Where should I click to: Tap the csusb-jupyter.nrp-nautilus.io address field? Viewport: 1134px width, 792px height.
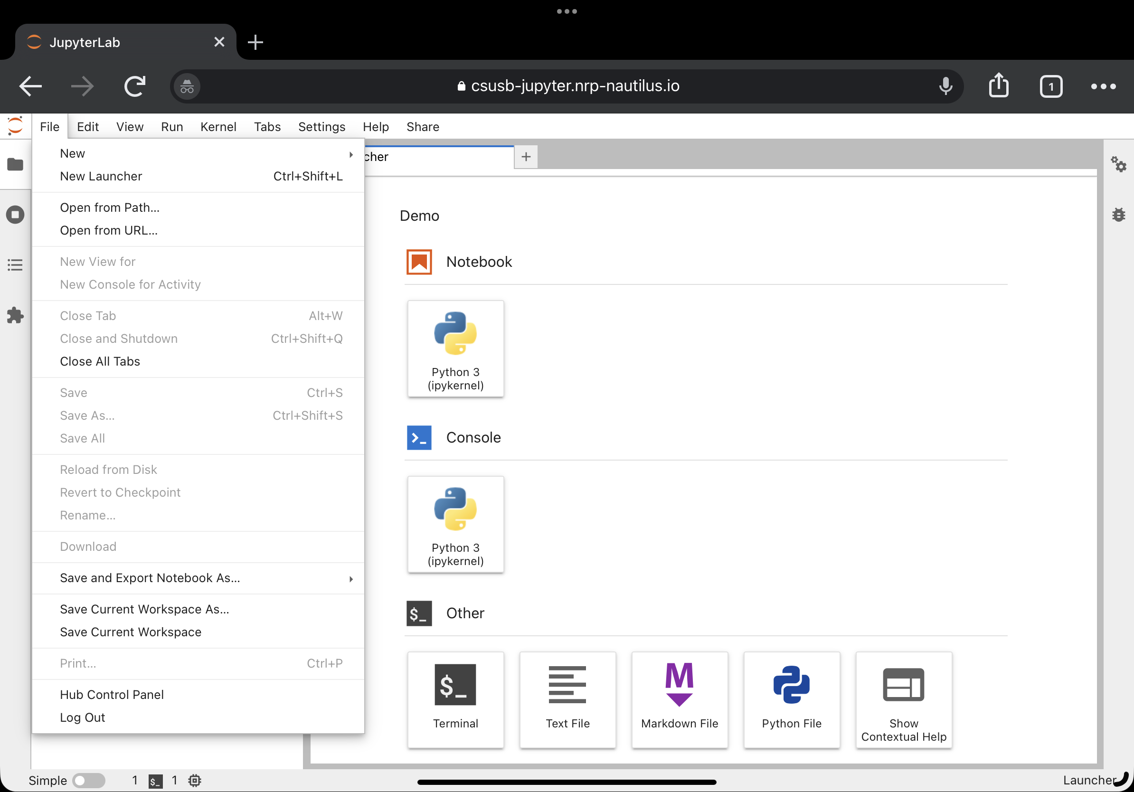567,86
